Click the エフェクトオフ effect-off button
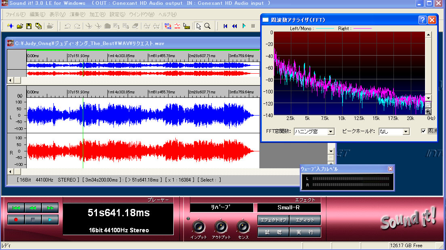Screen dimensions: 446x250 click(273, 220)
